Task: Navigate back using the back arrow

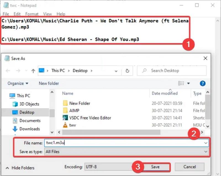Action: pos(8,71)
